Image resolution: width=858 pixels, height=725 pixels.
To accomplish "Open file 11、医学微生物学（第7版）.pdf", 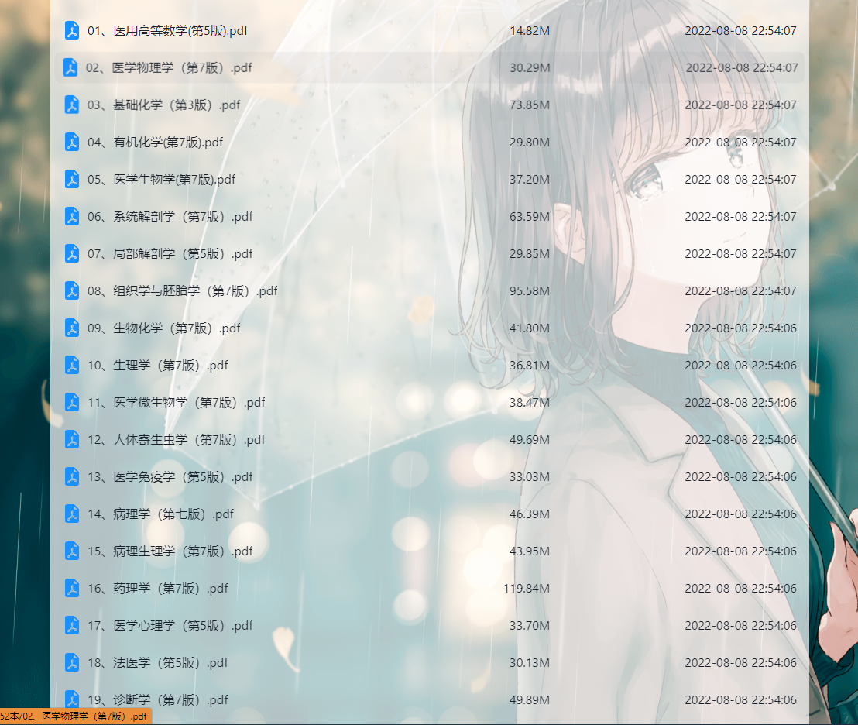I will [x=177, y=403].
